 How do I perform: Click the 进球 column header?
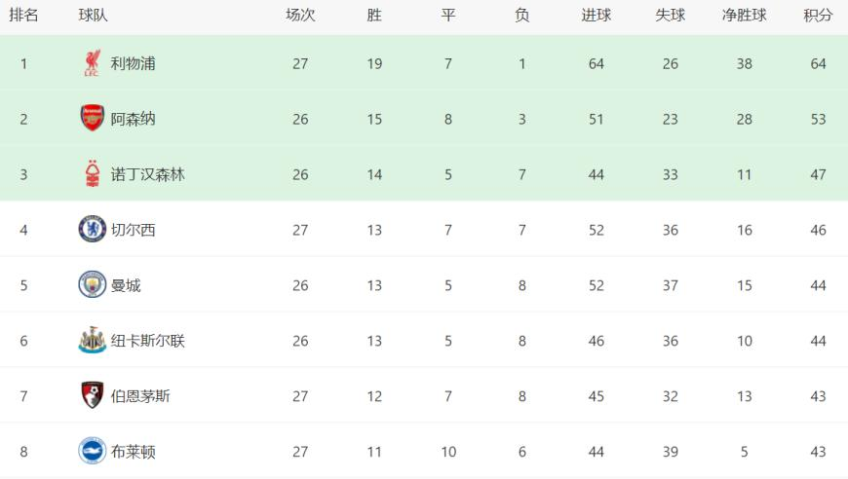(596, 16)
